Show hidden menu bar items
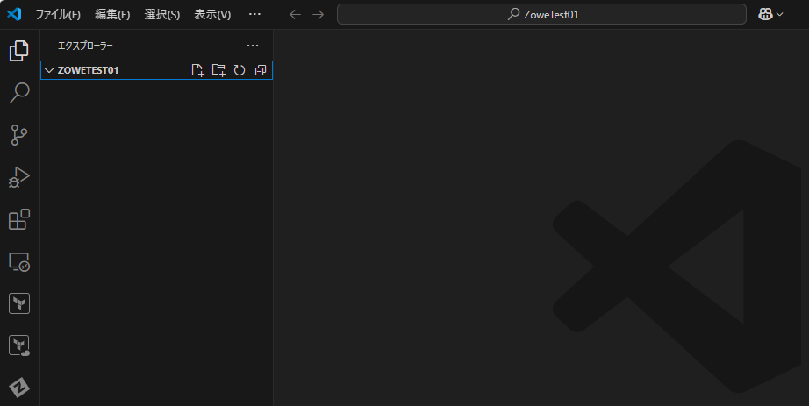This screenshot has height=406, width=809. [x=254, y=14]
